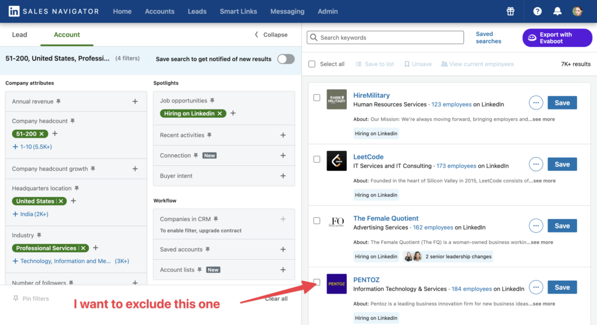Expand the Recent activities filter
Screen dimensions: 597x325
(x=283, y=135)
